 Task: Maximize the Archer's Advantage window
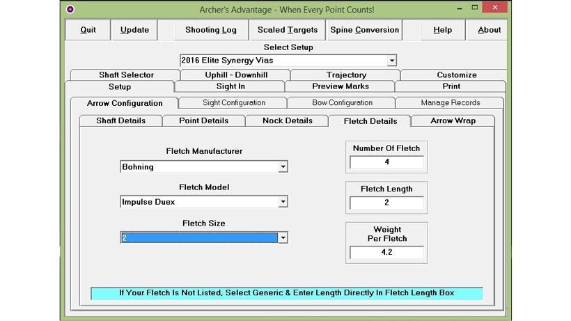tap(474, 7)
